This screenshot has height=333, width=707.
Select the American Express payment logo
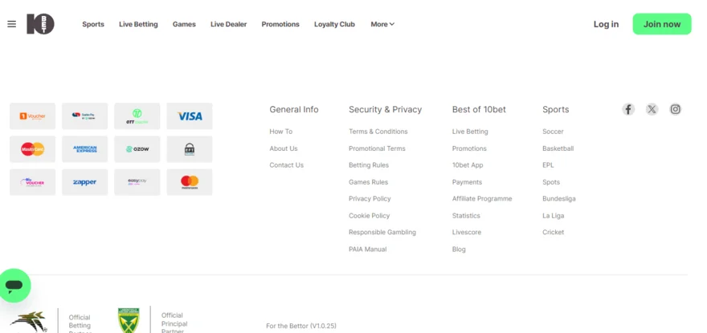(85, 149)
